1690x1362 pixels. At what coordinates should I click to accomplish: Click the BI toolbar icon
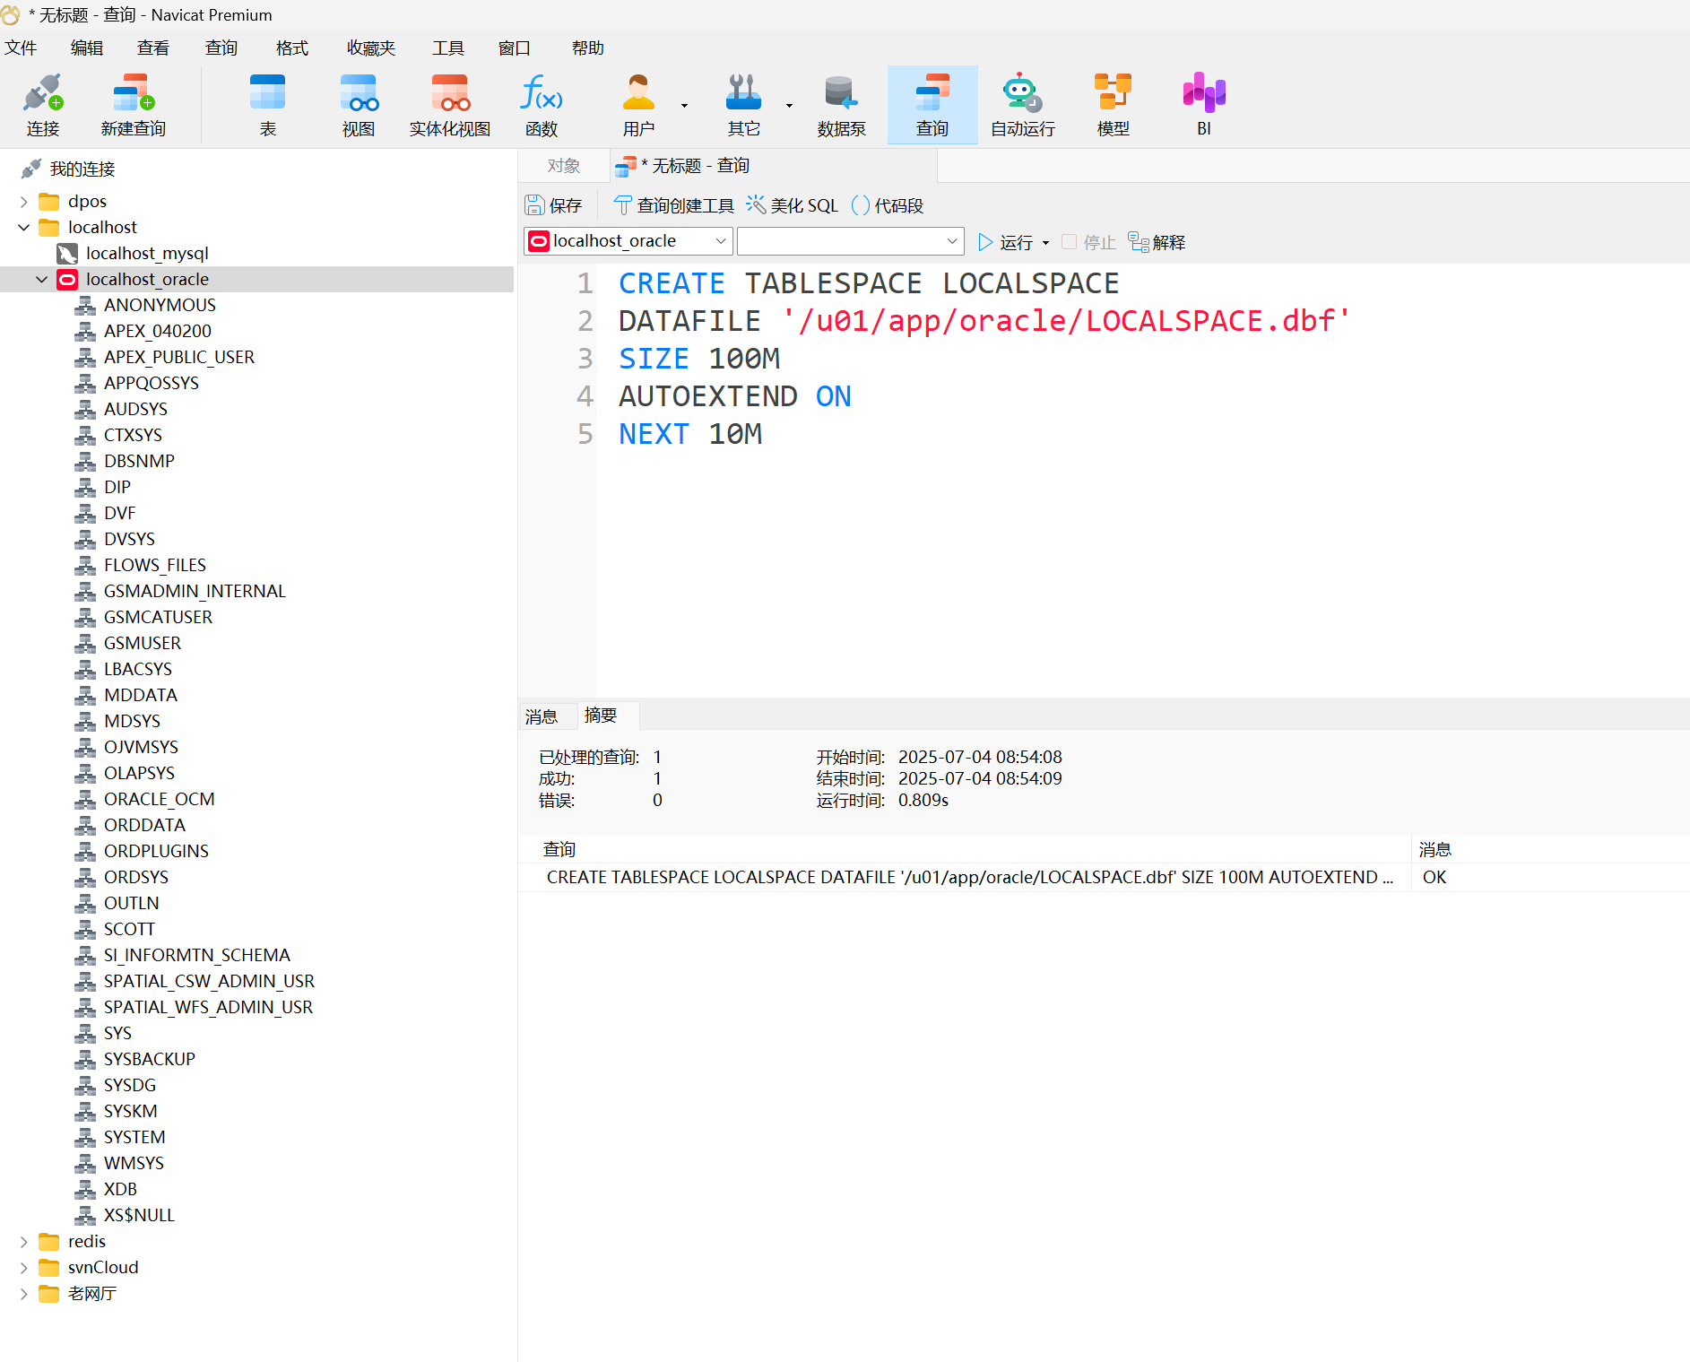pyautogui.click(x=1203, y=105)
